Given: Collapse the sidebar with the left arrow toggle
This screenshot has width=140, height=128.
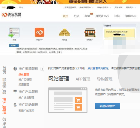Looking at the screenshot, I should [42, 69].
